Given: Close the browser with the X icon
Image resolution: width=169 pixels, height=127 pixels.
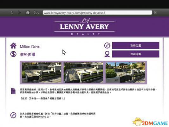Looking at the screenshot, I should (155, 13).
